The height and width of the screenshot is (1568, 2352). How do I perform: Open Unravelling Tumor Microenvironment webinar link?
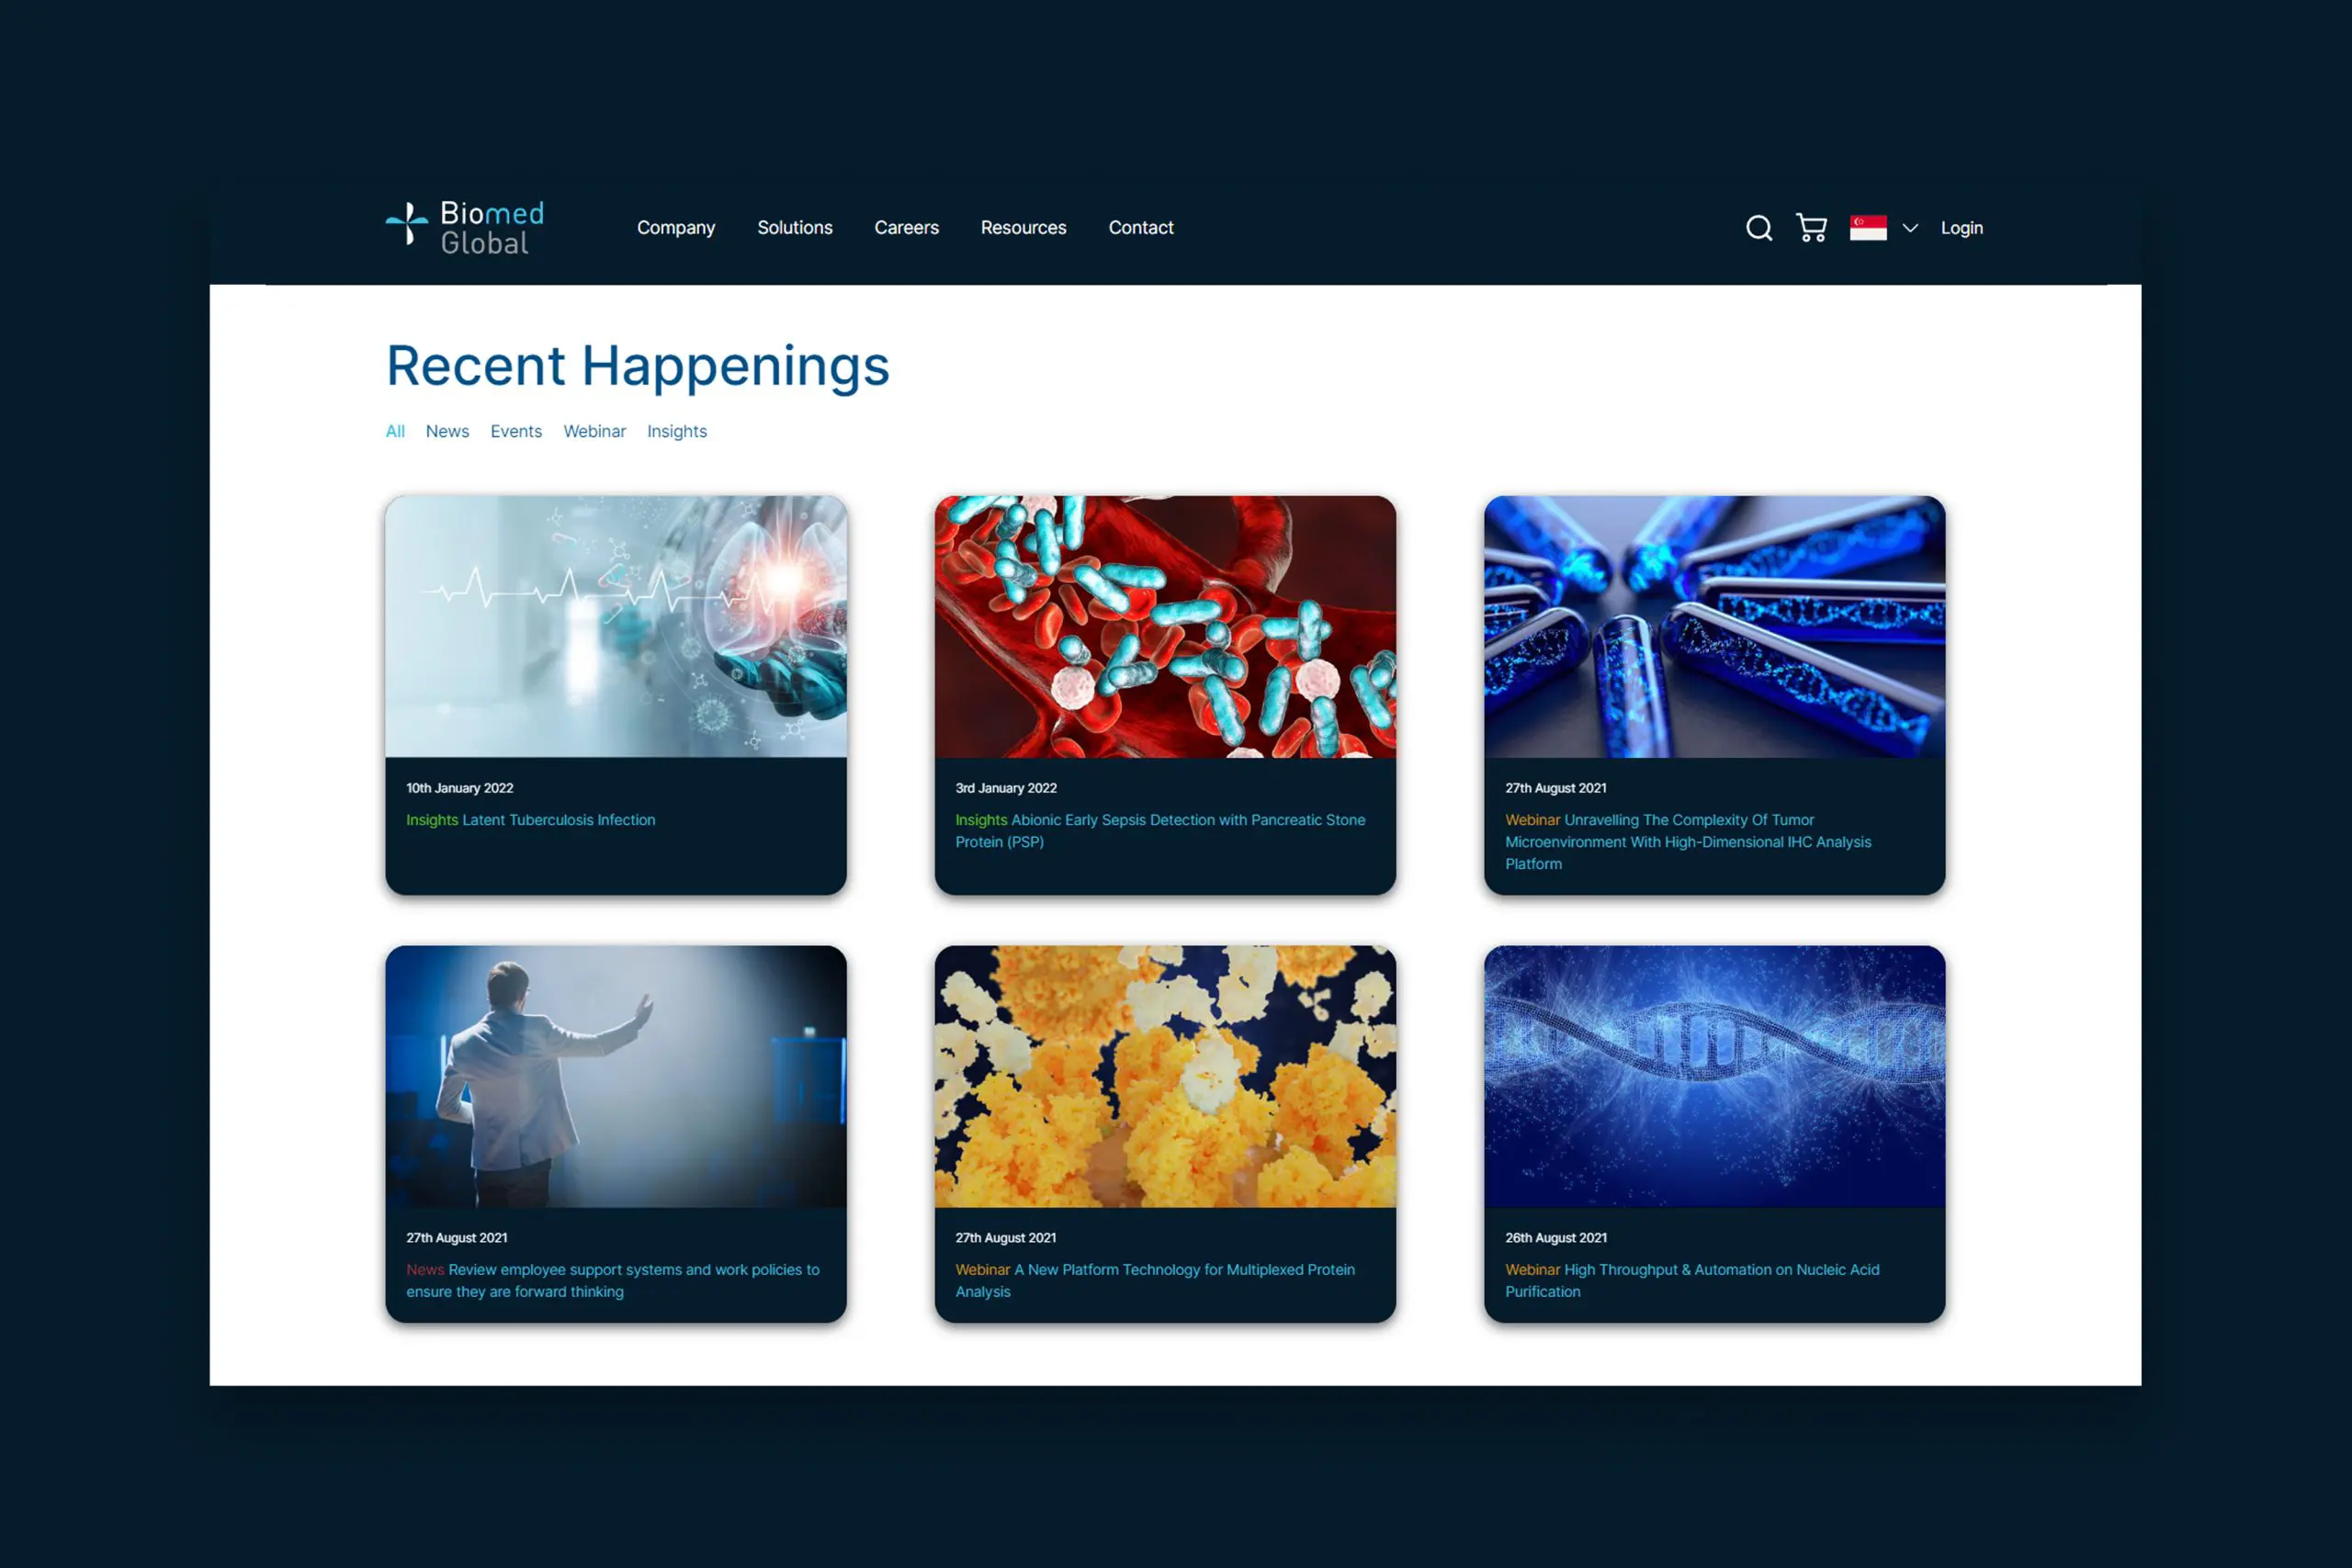point(1688,842)
